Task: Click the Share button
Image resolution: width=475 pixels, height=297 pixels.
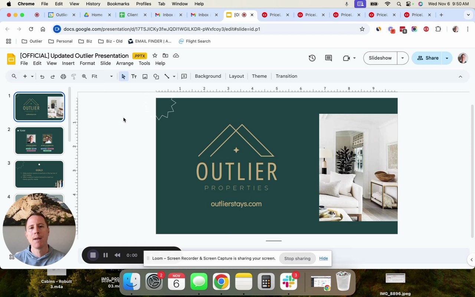Action: tap(427, 58)
